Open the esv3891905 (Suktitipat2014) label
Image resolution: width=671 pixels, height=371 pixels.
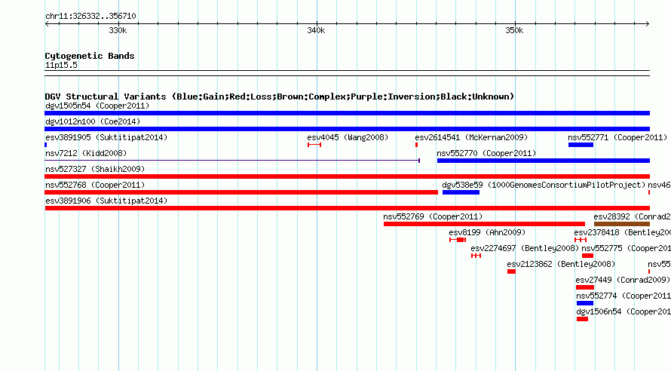pos(106,137)
